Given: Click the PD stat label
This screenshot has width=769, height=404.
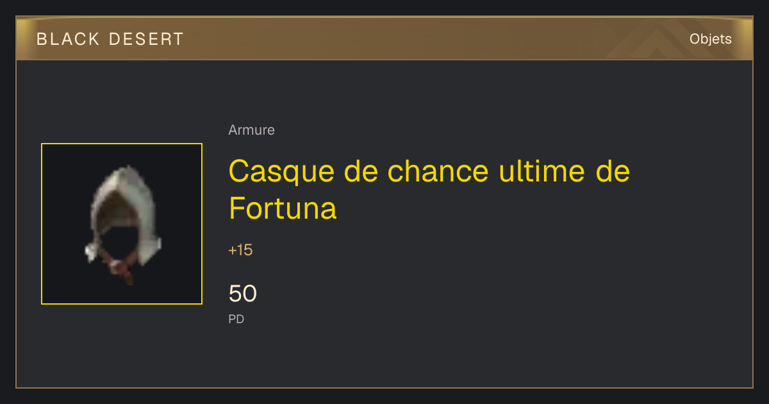Looking at the screenshot, I should [236, 319].
